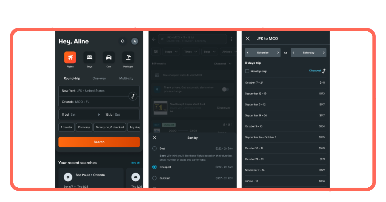The height and width of the screenshot is (202, 386).
Task: Click the Disney Visa card thumbnail
Action: point(161,108)
